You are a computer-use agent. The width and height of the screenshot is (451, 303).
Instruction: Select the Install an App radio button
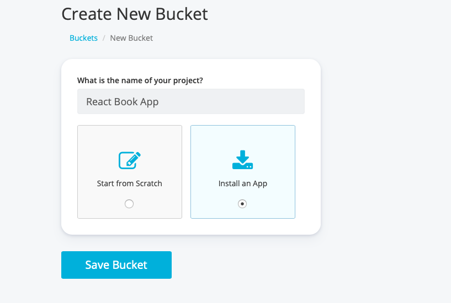(242, 204)
